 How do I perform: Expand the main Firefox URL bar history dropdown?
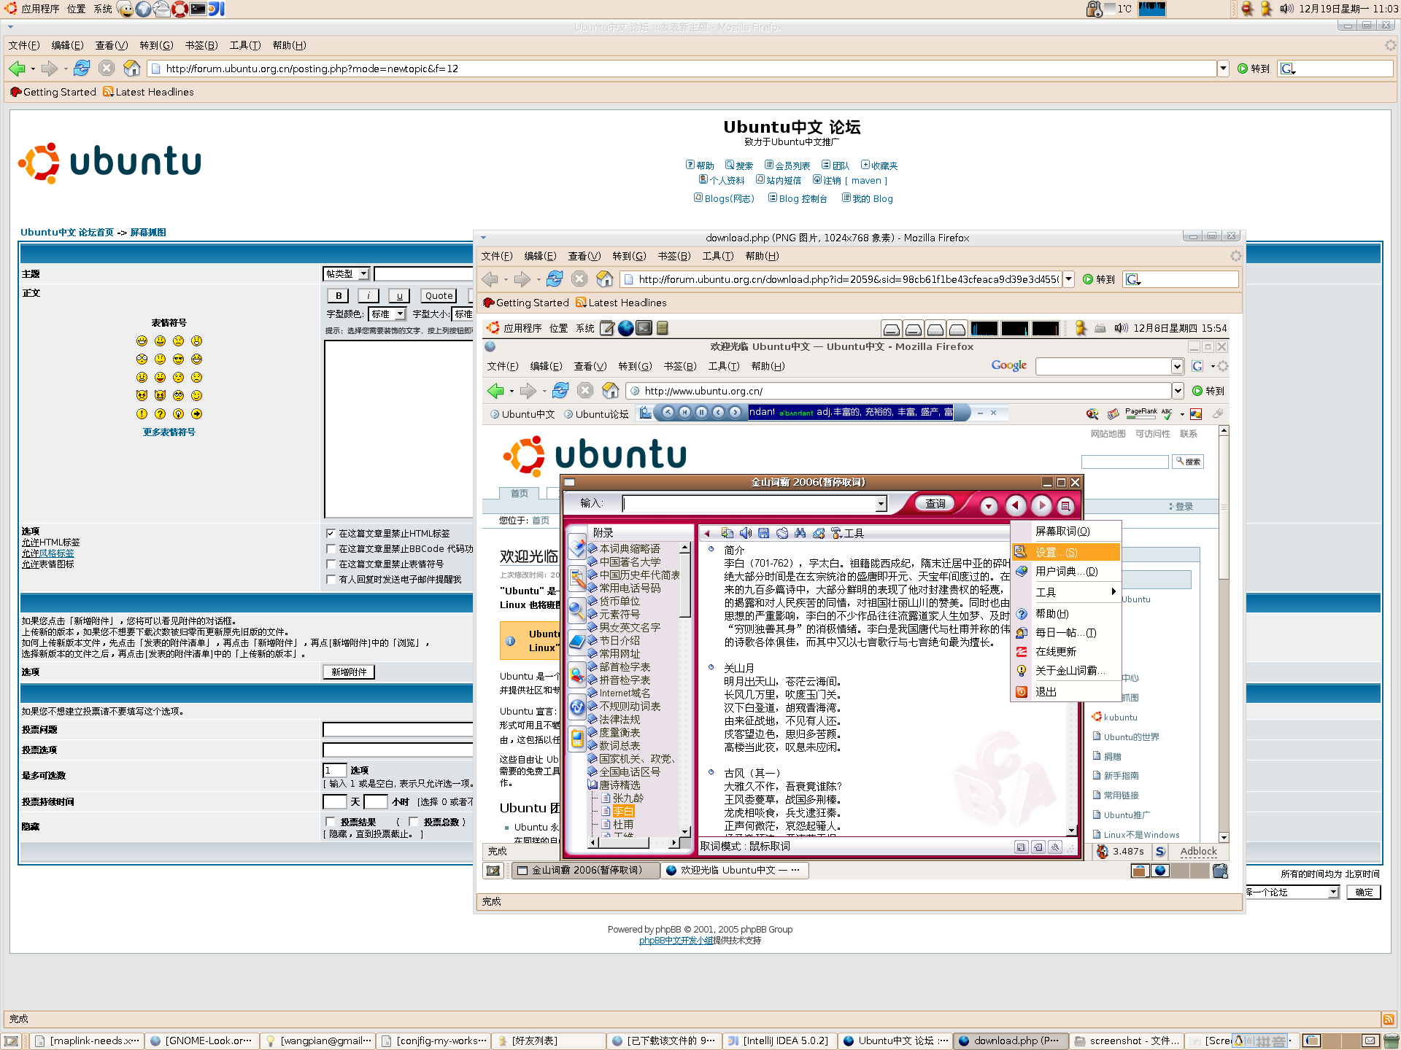[x=1223, y=69]
